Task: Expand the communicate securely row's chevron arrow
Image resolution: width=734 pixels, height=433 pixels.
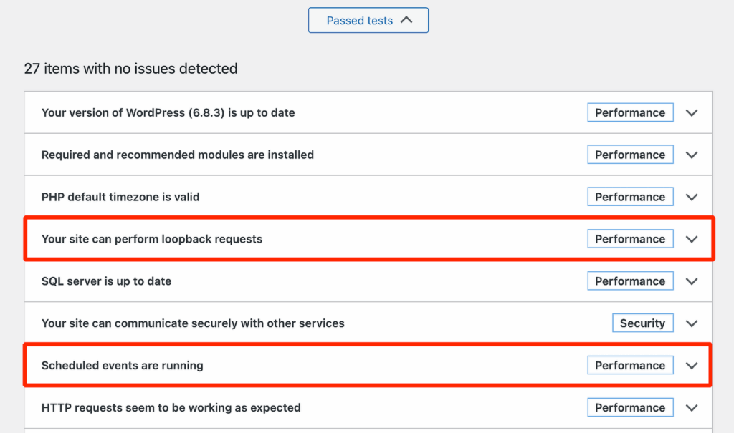Action: pyautogui.click(x=691, y=323)
